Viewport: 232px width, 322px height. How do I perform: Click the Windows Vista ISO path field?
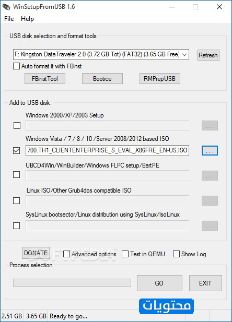(107, 150)
